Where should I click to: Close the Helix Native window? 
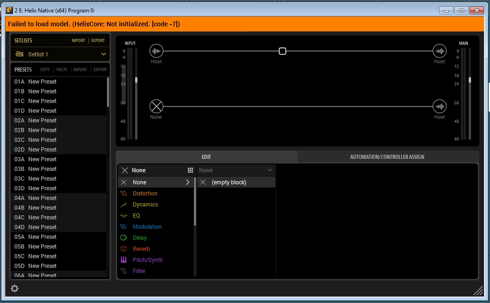click(x=477, y=11)
